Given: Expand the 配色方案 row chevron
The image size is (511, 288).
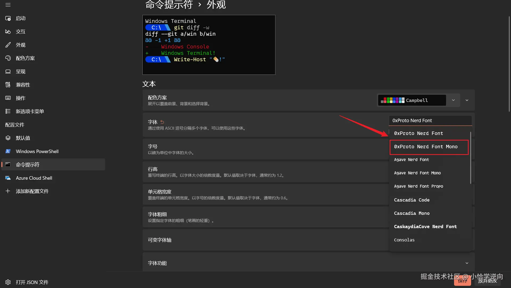Looking at the screenshot, I should [467, 100].
